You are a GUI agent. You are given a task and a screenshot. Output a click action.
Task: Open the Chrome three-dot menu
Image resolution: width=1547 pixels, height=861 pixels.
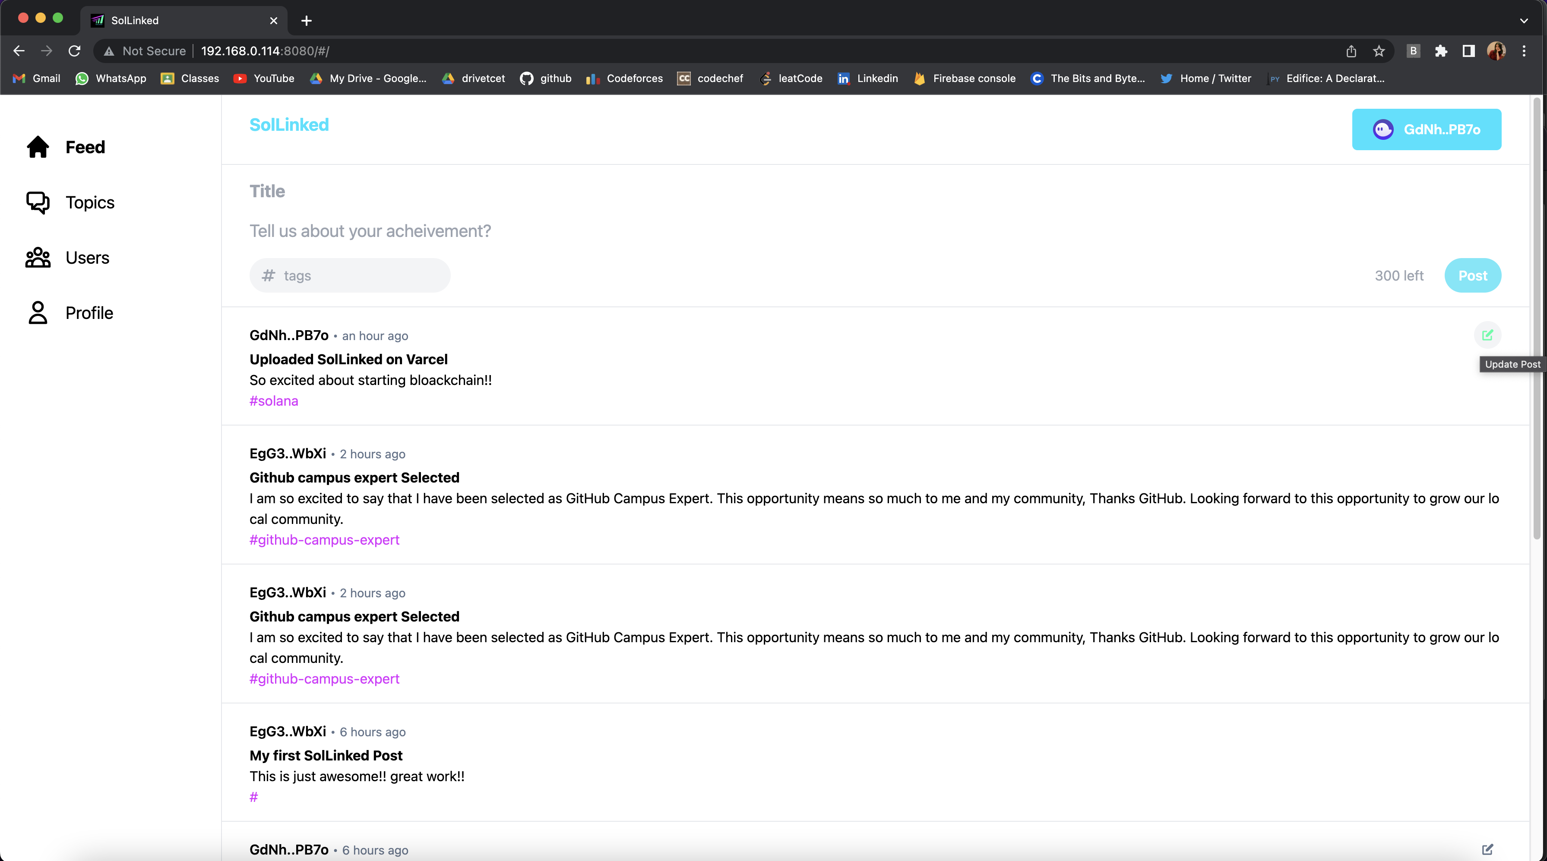click(1524, 51)
